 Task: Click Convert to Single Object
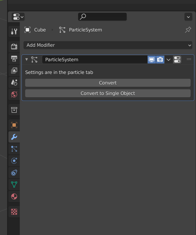[x=108, y=93]
